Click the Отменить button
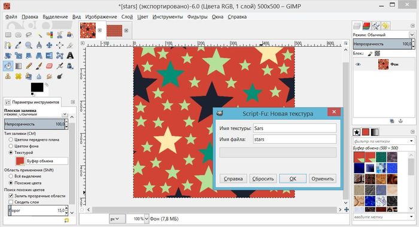The width and height of the screenshot is (419, 227). (x=323, y=178)
